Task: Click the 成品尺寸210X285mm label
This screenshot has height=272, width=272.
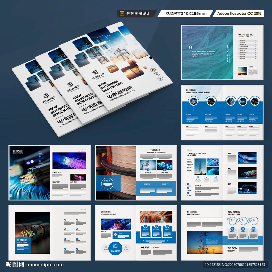Action: point(186,13)
